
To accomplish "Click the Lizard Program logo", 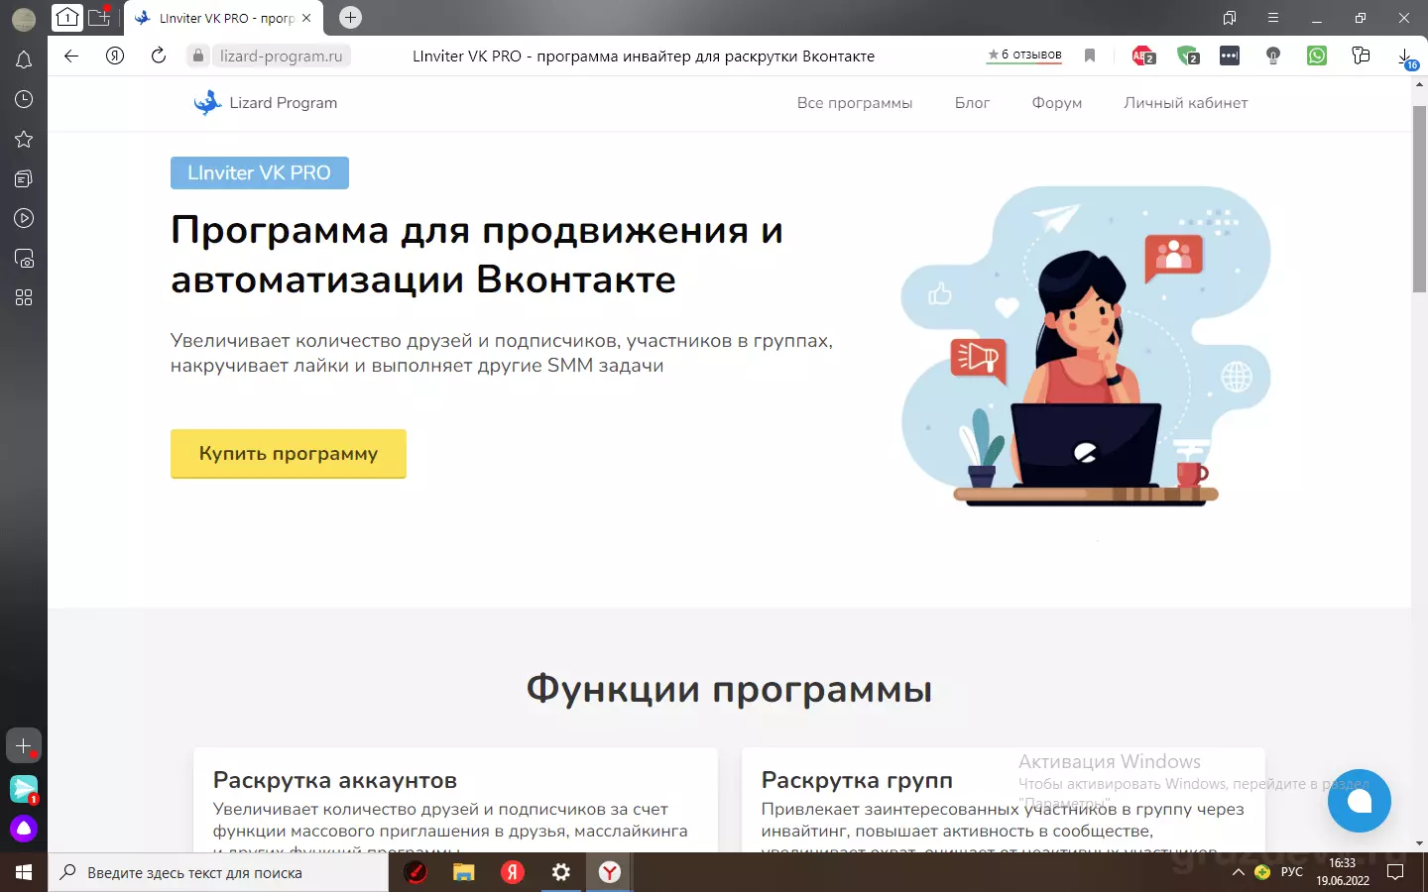I will (x=266, y=103).
